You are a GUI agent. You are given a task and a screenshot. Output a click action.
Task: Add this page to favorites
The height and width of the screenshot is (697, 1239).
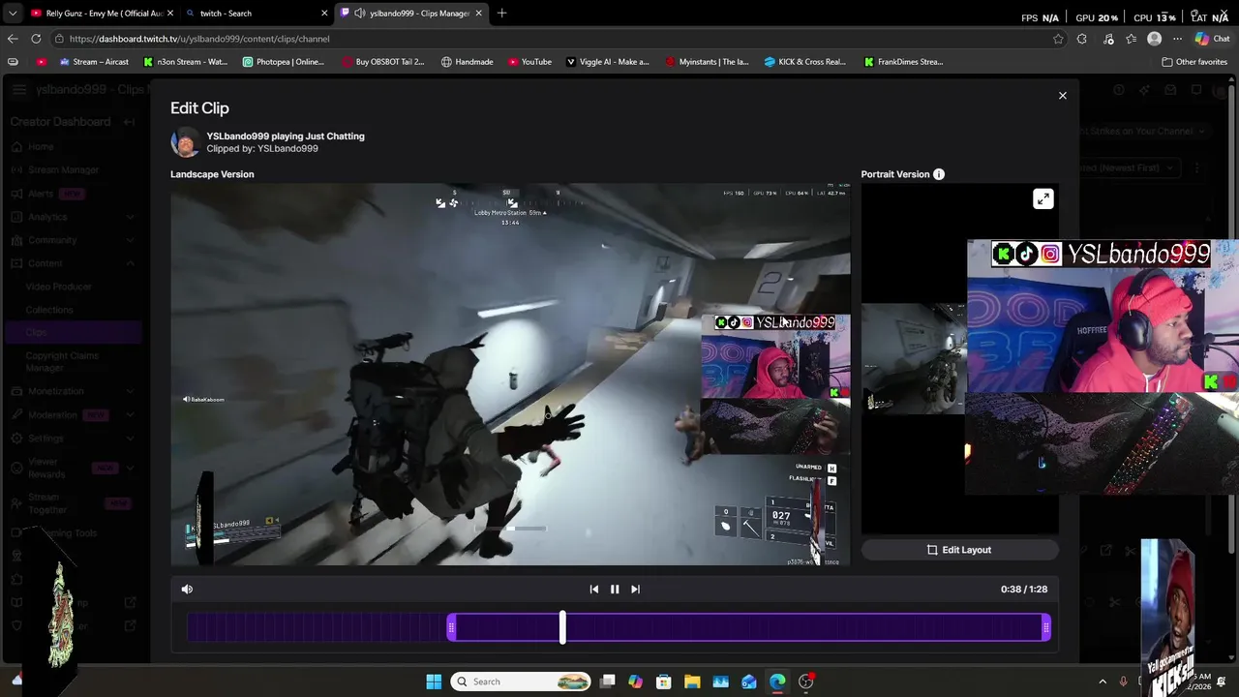[1058, 39]
